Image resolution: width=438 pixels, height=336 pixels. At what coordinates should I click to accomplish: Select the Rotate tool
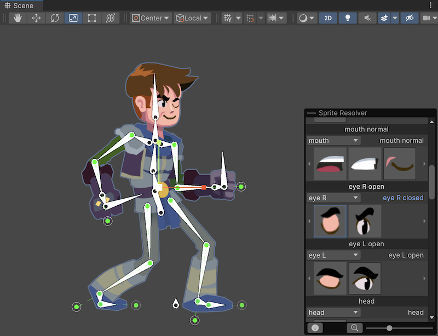(54, 18)
